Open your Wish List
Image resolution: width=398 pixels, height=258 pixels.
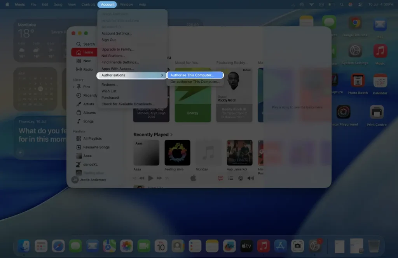click(x=110, y=91)
